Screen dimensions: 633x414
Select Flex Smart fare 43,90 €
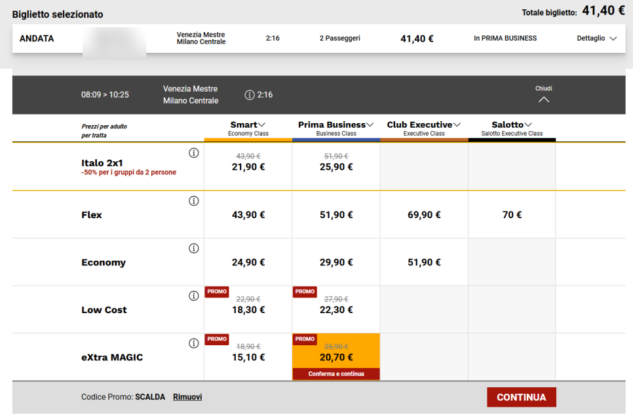pyautogui.click(x=248, y=215)
